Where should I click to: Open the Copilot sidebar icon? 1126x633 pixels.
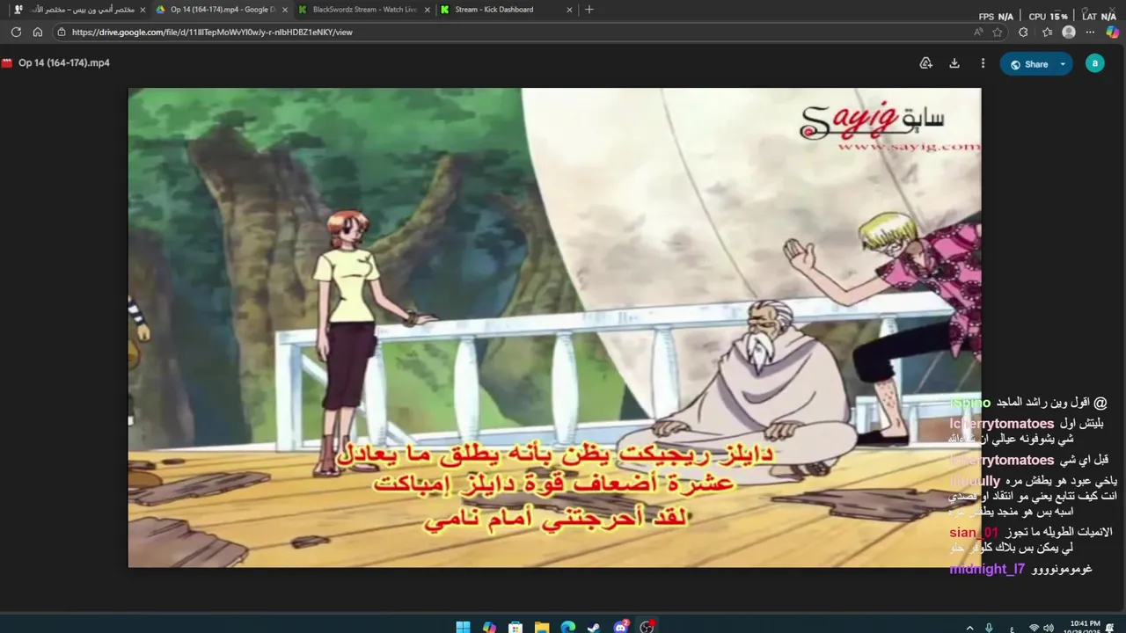point(1113,32)
